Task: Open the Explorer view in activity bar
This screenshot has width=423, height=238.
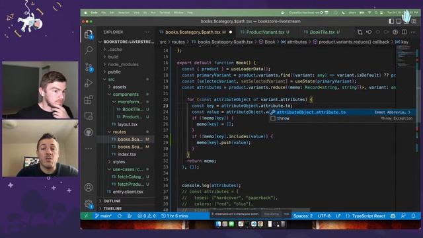Action: pos(89,34)
